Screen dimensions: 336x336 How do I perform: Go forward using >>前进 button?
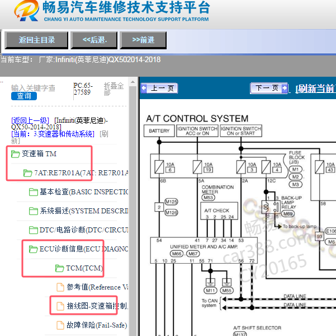coord(143,40)
